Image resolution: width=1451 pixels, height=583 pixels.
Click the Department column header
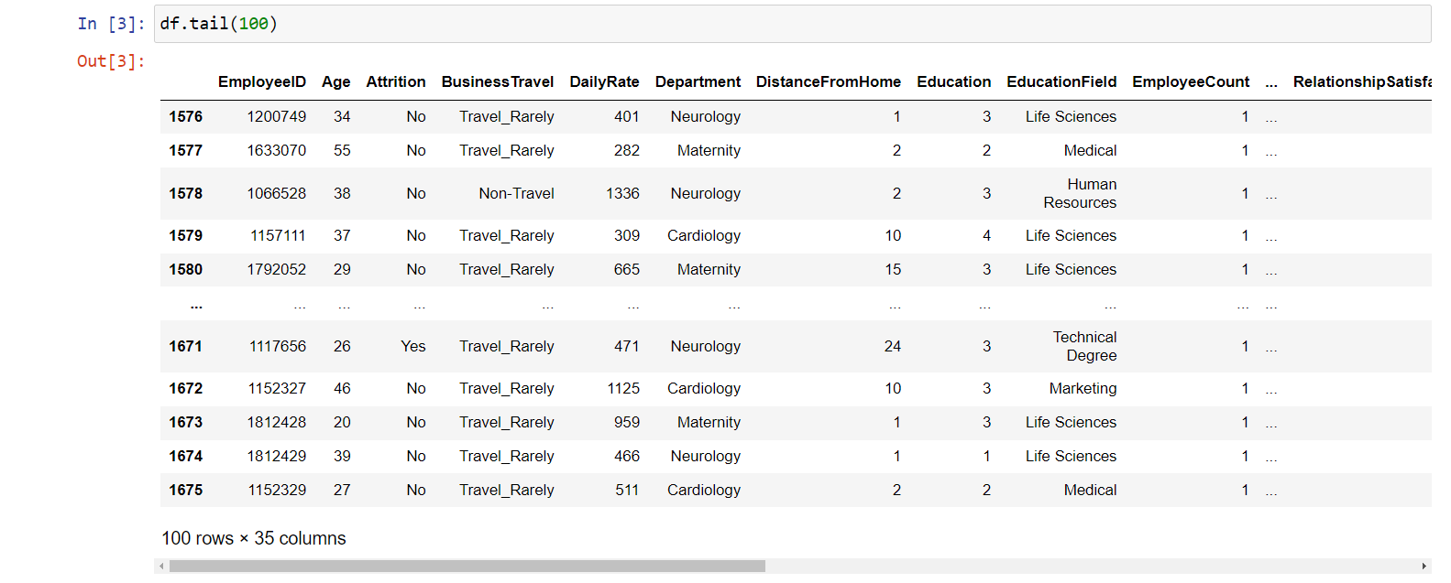[698, 82]
